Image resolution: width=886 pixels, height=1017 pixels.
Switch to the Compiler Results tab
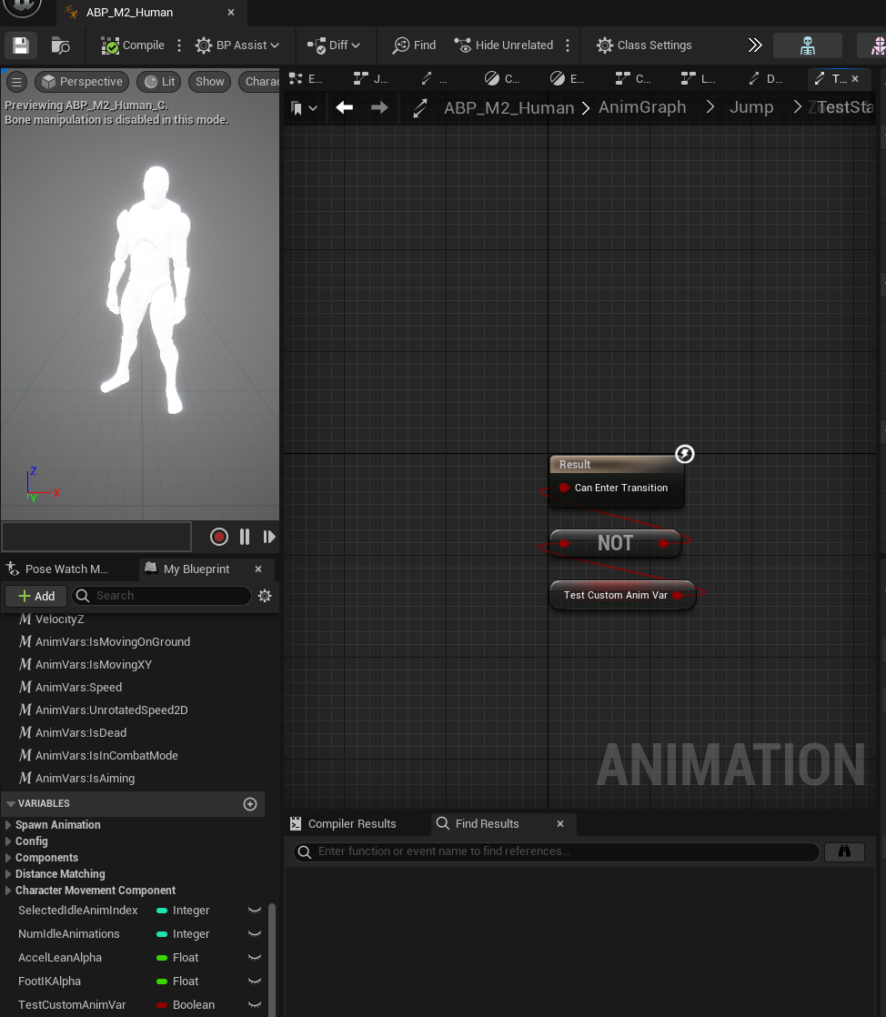click(351, 824)
